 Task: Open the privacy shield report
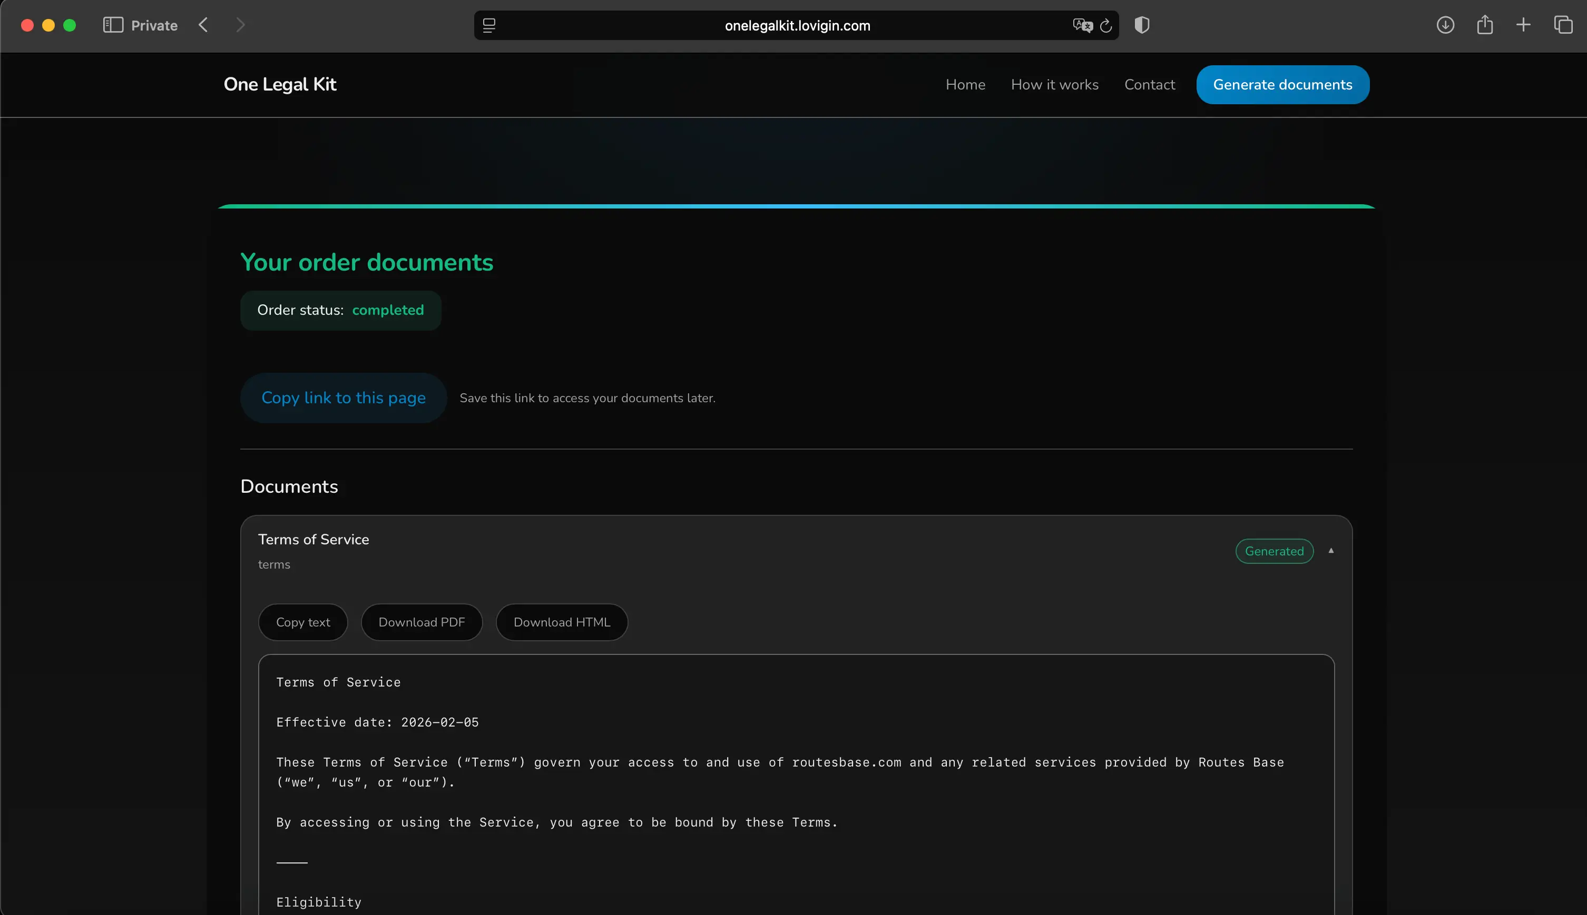[x=1141, y=25]
